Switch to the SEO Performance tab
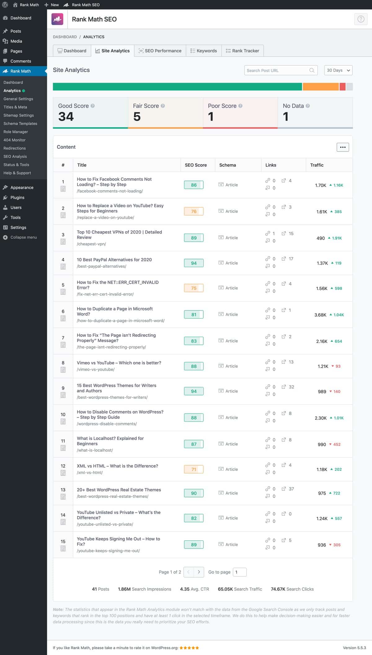Image resolution: width=372 pixels, height=655 pixels. [x=160, y=51]
